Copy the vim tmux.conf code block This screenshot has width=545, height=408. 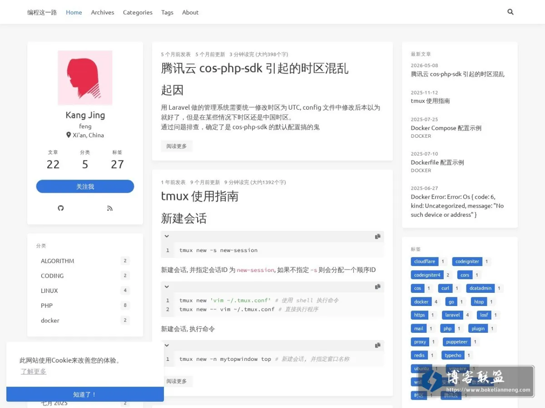tap(377, 287)
